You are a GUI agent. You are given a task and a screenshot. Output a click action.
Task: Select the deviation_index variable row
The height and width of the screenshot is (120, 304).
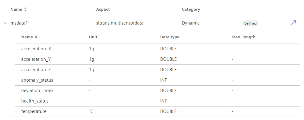pyautogui.click(x=158, y=91)
